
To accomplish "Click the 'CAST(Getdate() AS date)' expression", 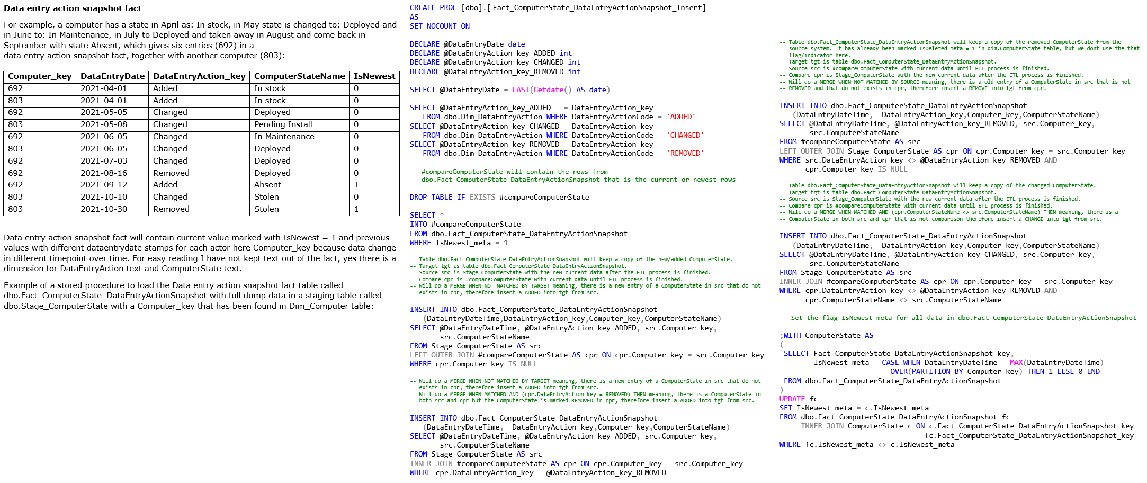I will coord(561,90).
